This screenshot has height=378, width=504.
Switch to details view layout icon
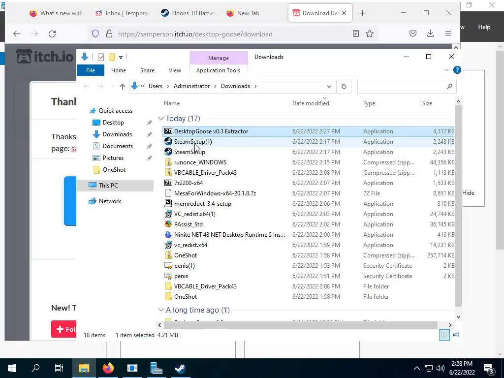pyautogui.click(x=444, y=335)
